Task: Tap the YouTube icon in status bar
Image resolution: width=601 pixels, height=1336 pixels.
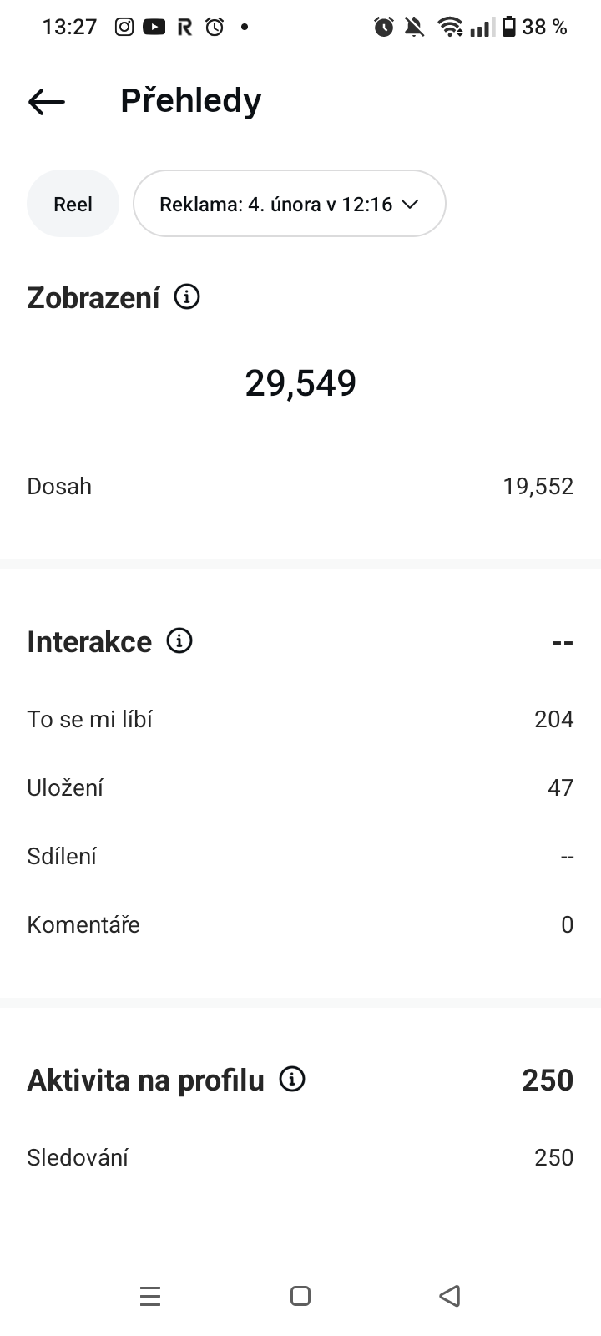Action: click(x=154, y=27)
